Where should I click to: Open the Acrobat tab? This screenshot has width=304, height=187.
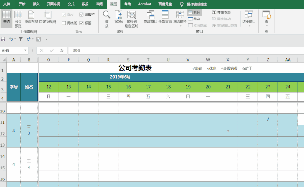pyautogui.click(x=145, y=4)
